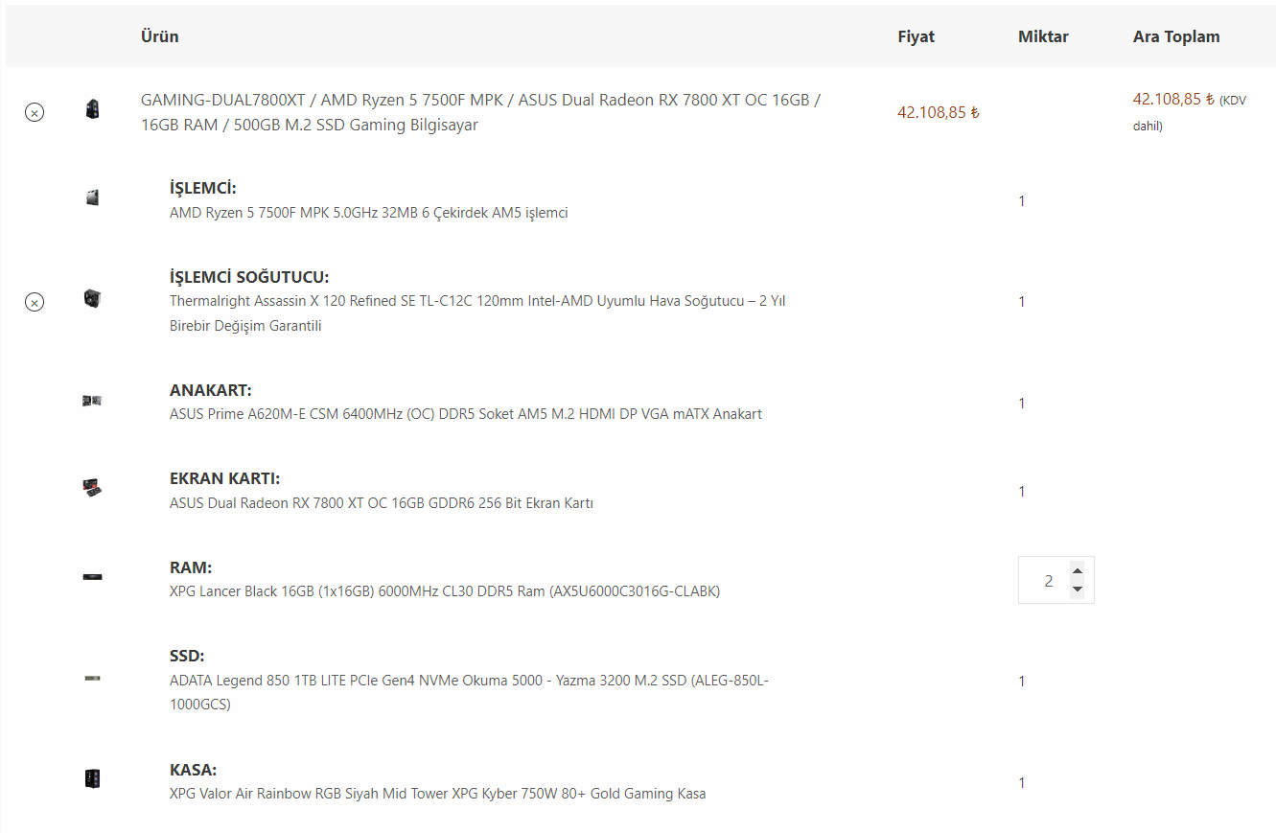The height and width of the screenshot is (833, 1276).
Task: Click the gaming PC product thumbnail
Action: point(92,108)
